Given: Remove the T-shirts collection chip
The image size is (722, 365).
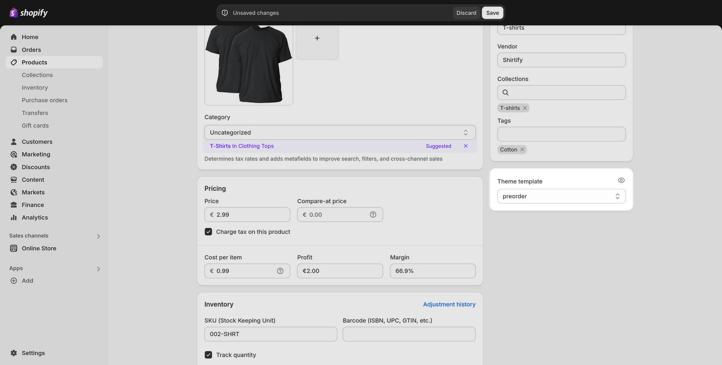Looking at the screenshot, I should pyautogui.click(x=525, y=108).
